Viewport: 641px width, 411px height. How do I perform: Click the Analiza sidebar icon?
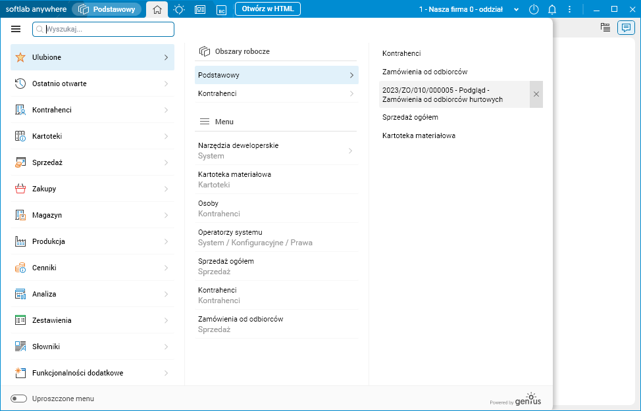[20, 294]
